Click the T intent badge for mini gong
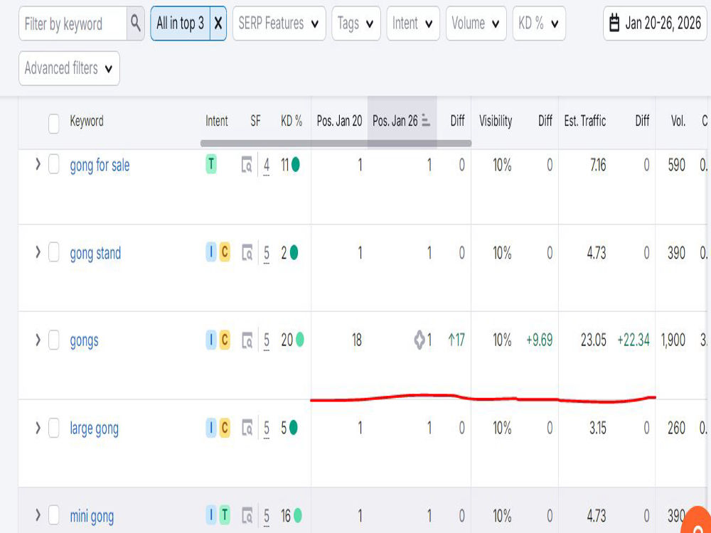This screenshot has width=711, height=533. [225, 515]
